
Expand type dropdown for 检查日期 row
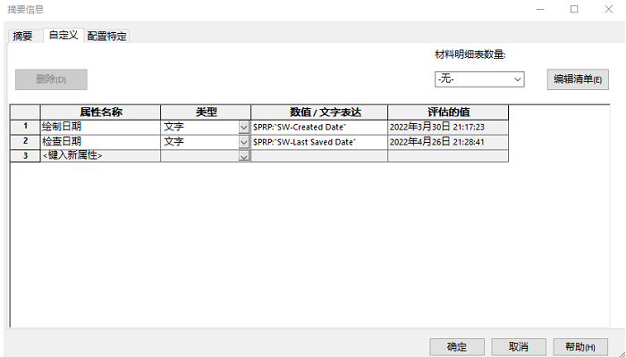click(x=244, y=142)
